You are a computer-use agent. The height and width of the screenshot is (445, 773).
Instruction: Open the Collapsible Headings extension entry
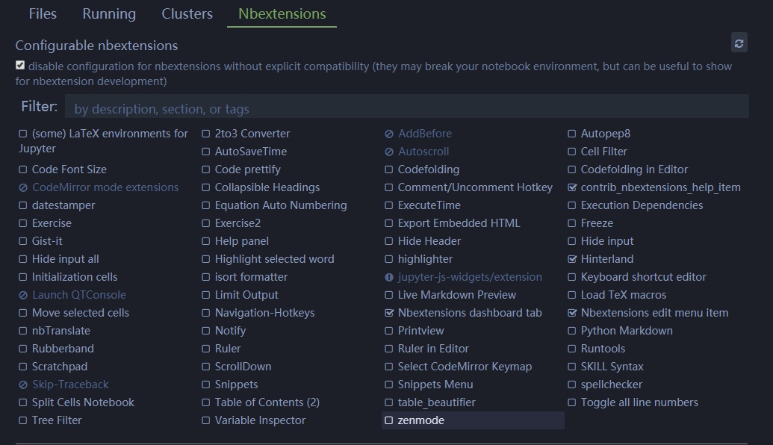click(267, 187)
